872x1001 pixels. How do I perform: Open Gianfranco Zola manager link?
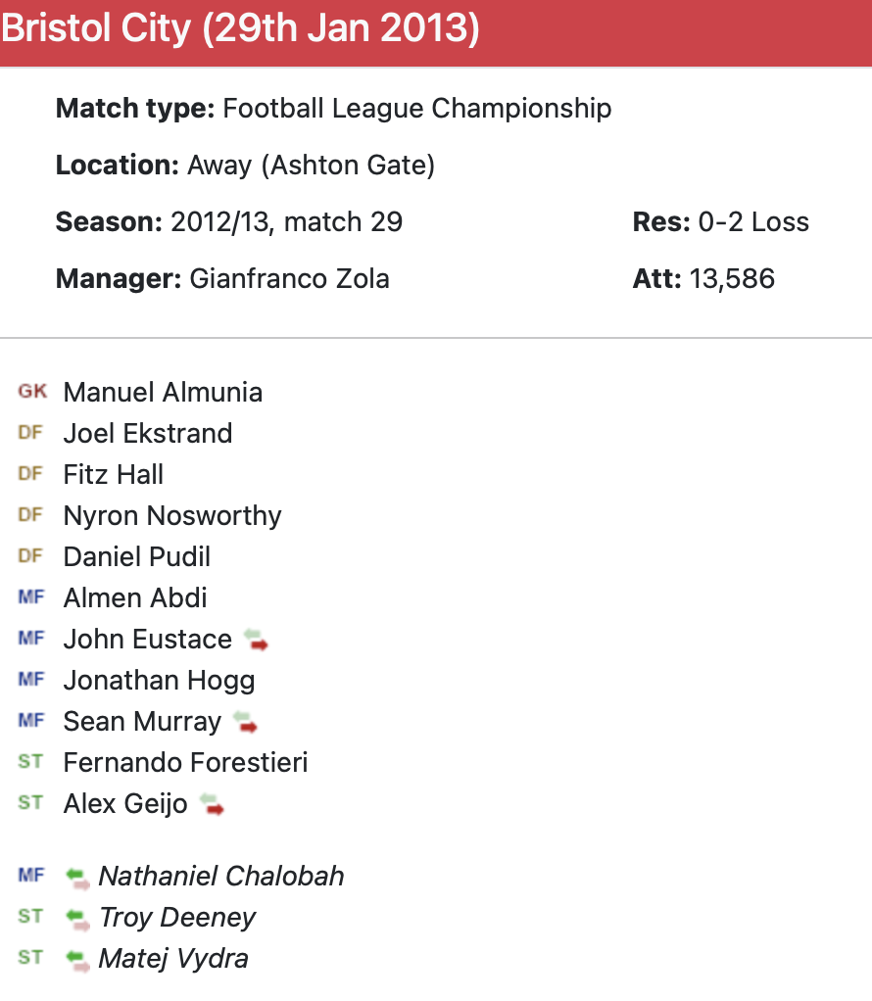click(x=289, y=279)
